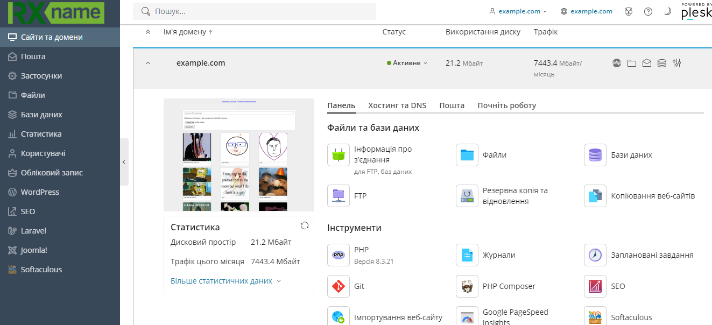Open PHP settings icon in domain row

coord(617,63)
